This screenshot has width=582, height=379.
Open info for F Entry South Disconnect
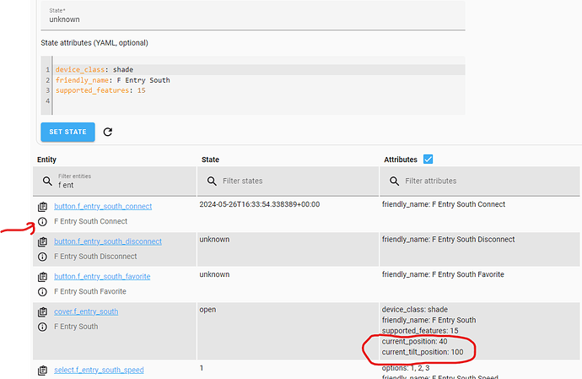pyautogui.click(x=42, y=257)
